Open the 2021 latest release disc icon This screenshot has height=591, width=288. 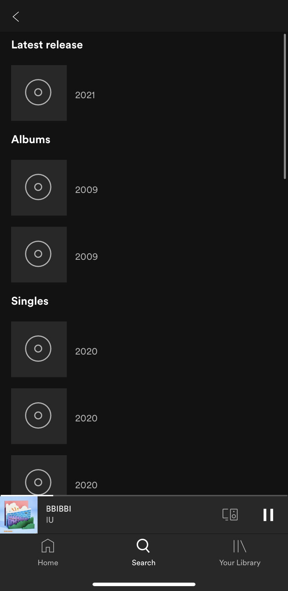[39, 93]
